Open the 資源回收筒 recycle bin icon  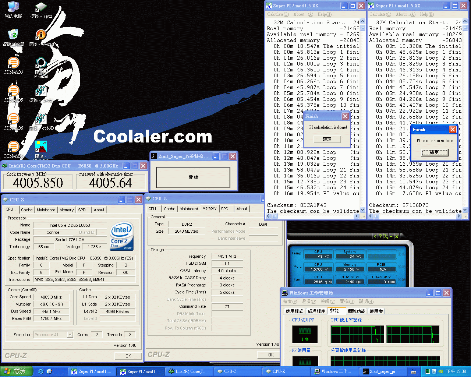(13, 38)
